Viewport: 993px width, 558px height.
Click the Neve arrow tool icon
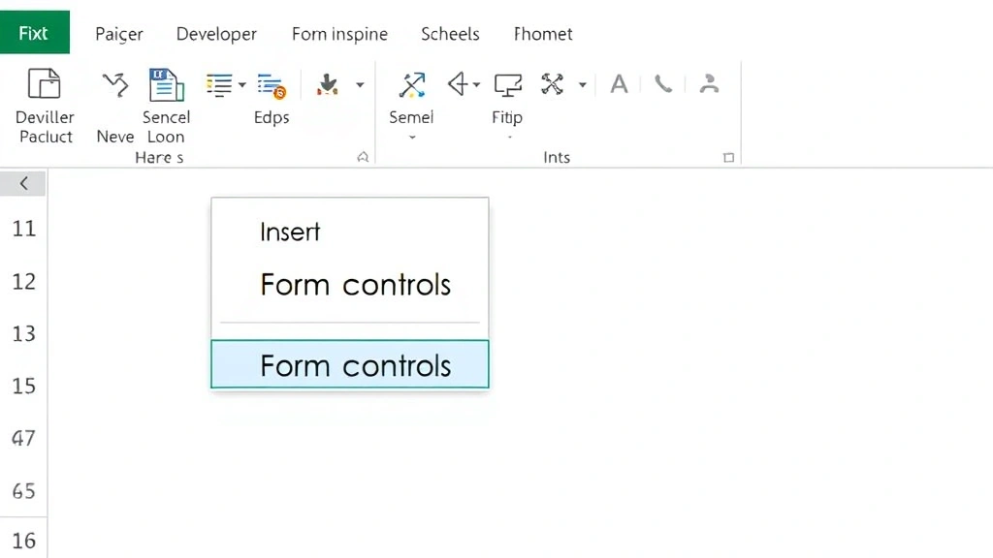113,85
